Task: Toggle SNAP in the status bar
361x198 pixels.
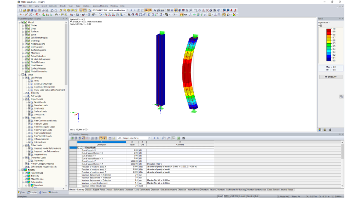Action: pos(220,196)
